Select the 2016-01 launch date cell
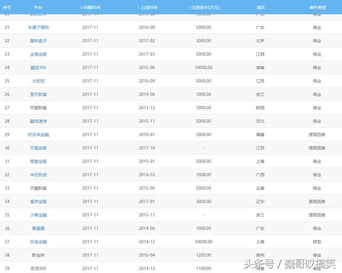The width and height of the screenshot is (342, 273). 147,134
